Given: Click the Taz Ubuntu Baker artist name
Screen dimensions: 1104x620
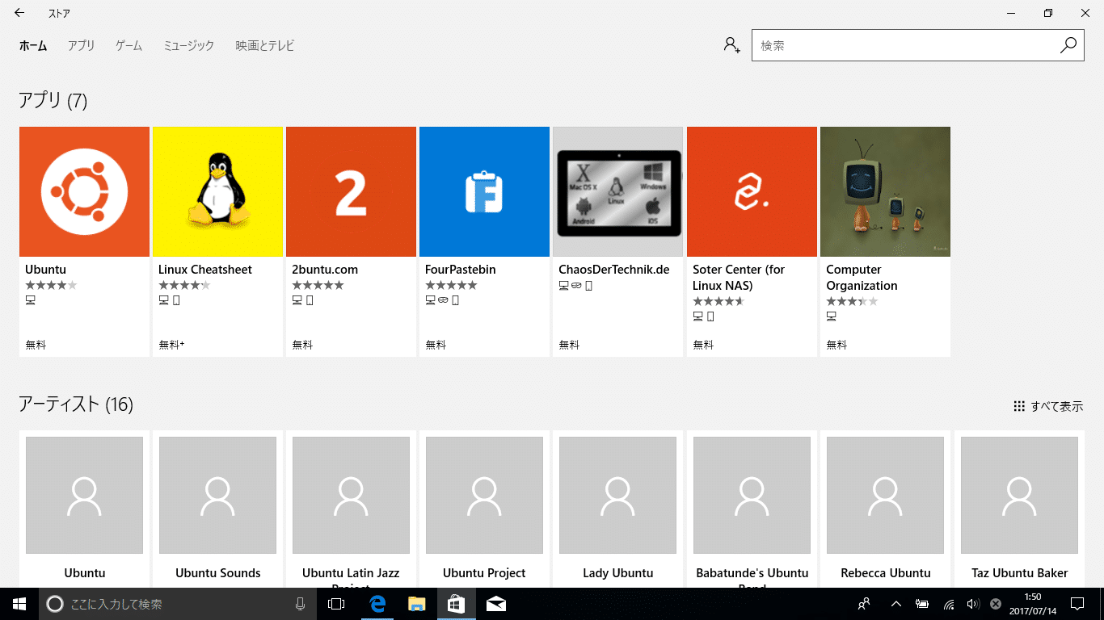Looking at the screenshot, I should pyautogui.click(x=1020, y=573).
